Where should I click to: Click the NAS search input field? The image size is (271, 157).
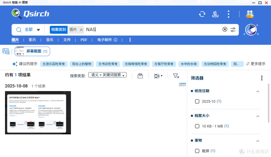153,30
